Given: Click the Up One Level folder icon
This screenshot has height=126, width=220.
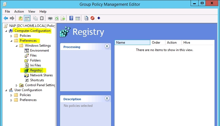Looking at the screenshot, I should coord(21,18).
